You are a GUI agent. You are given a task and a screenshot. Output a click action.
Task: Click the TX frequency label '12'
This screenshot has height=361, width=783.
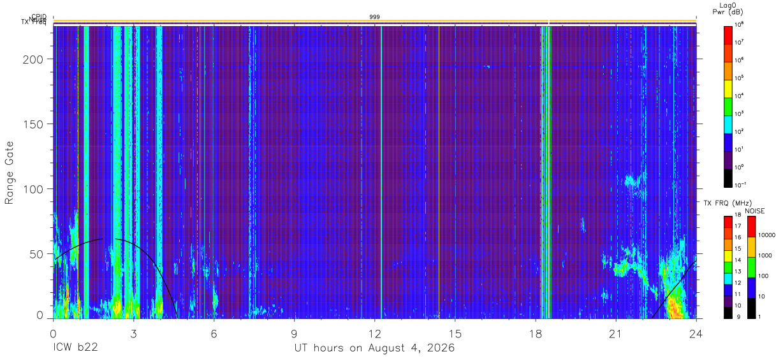tap(737, 283)
